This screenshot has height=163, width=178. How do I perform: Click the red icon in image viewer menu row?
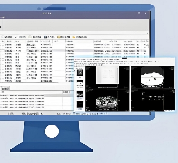(x=75, y=60)
